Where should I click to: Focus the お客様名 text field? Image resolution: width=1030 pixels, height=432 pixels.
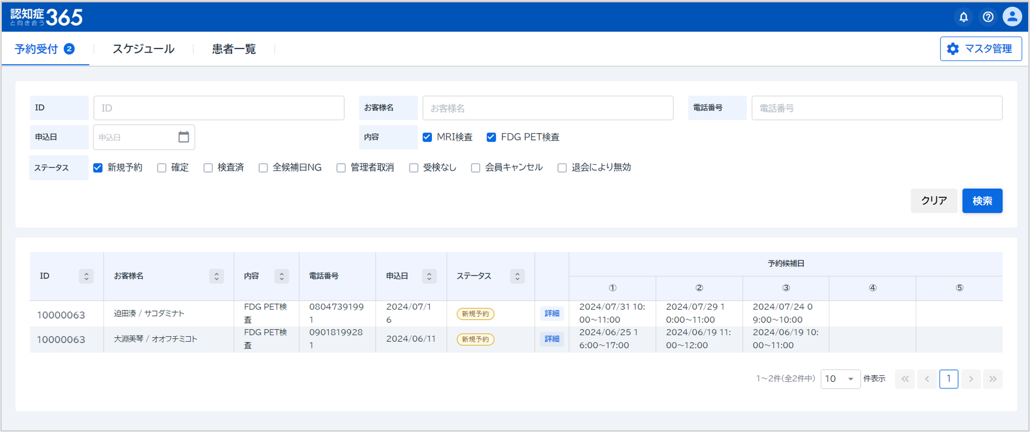click(548, 108)
